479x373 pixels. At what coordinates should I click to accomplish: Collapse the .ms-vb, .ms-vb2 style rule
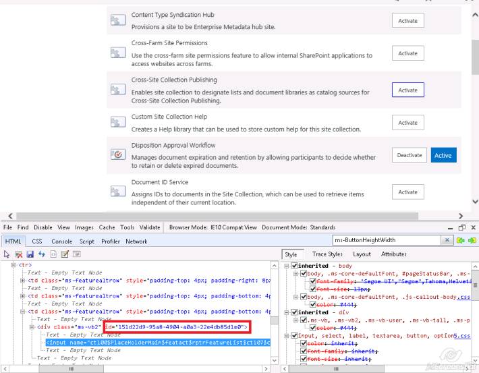(x=295, y=320)
